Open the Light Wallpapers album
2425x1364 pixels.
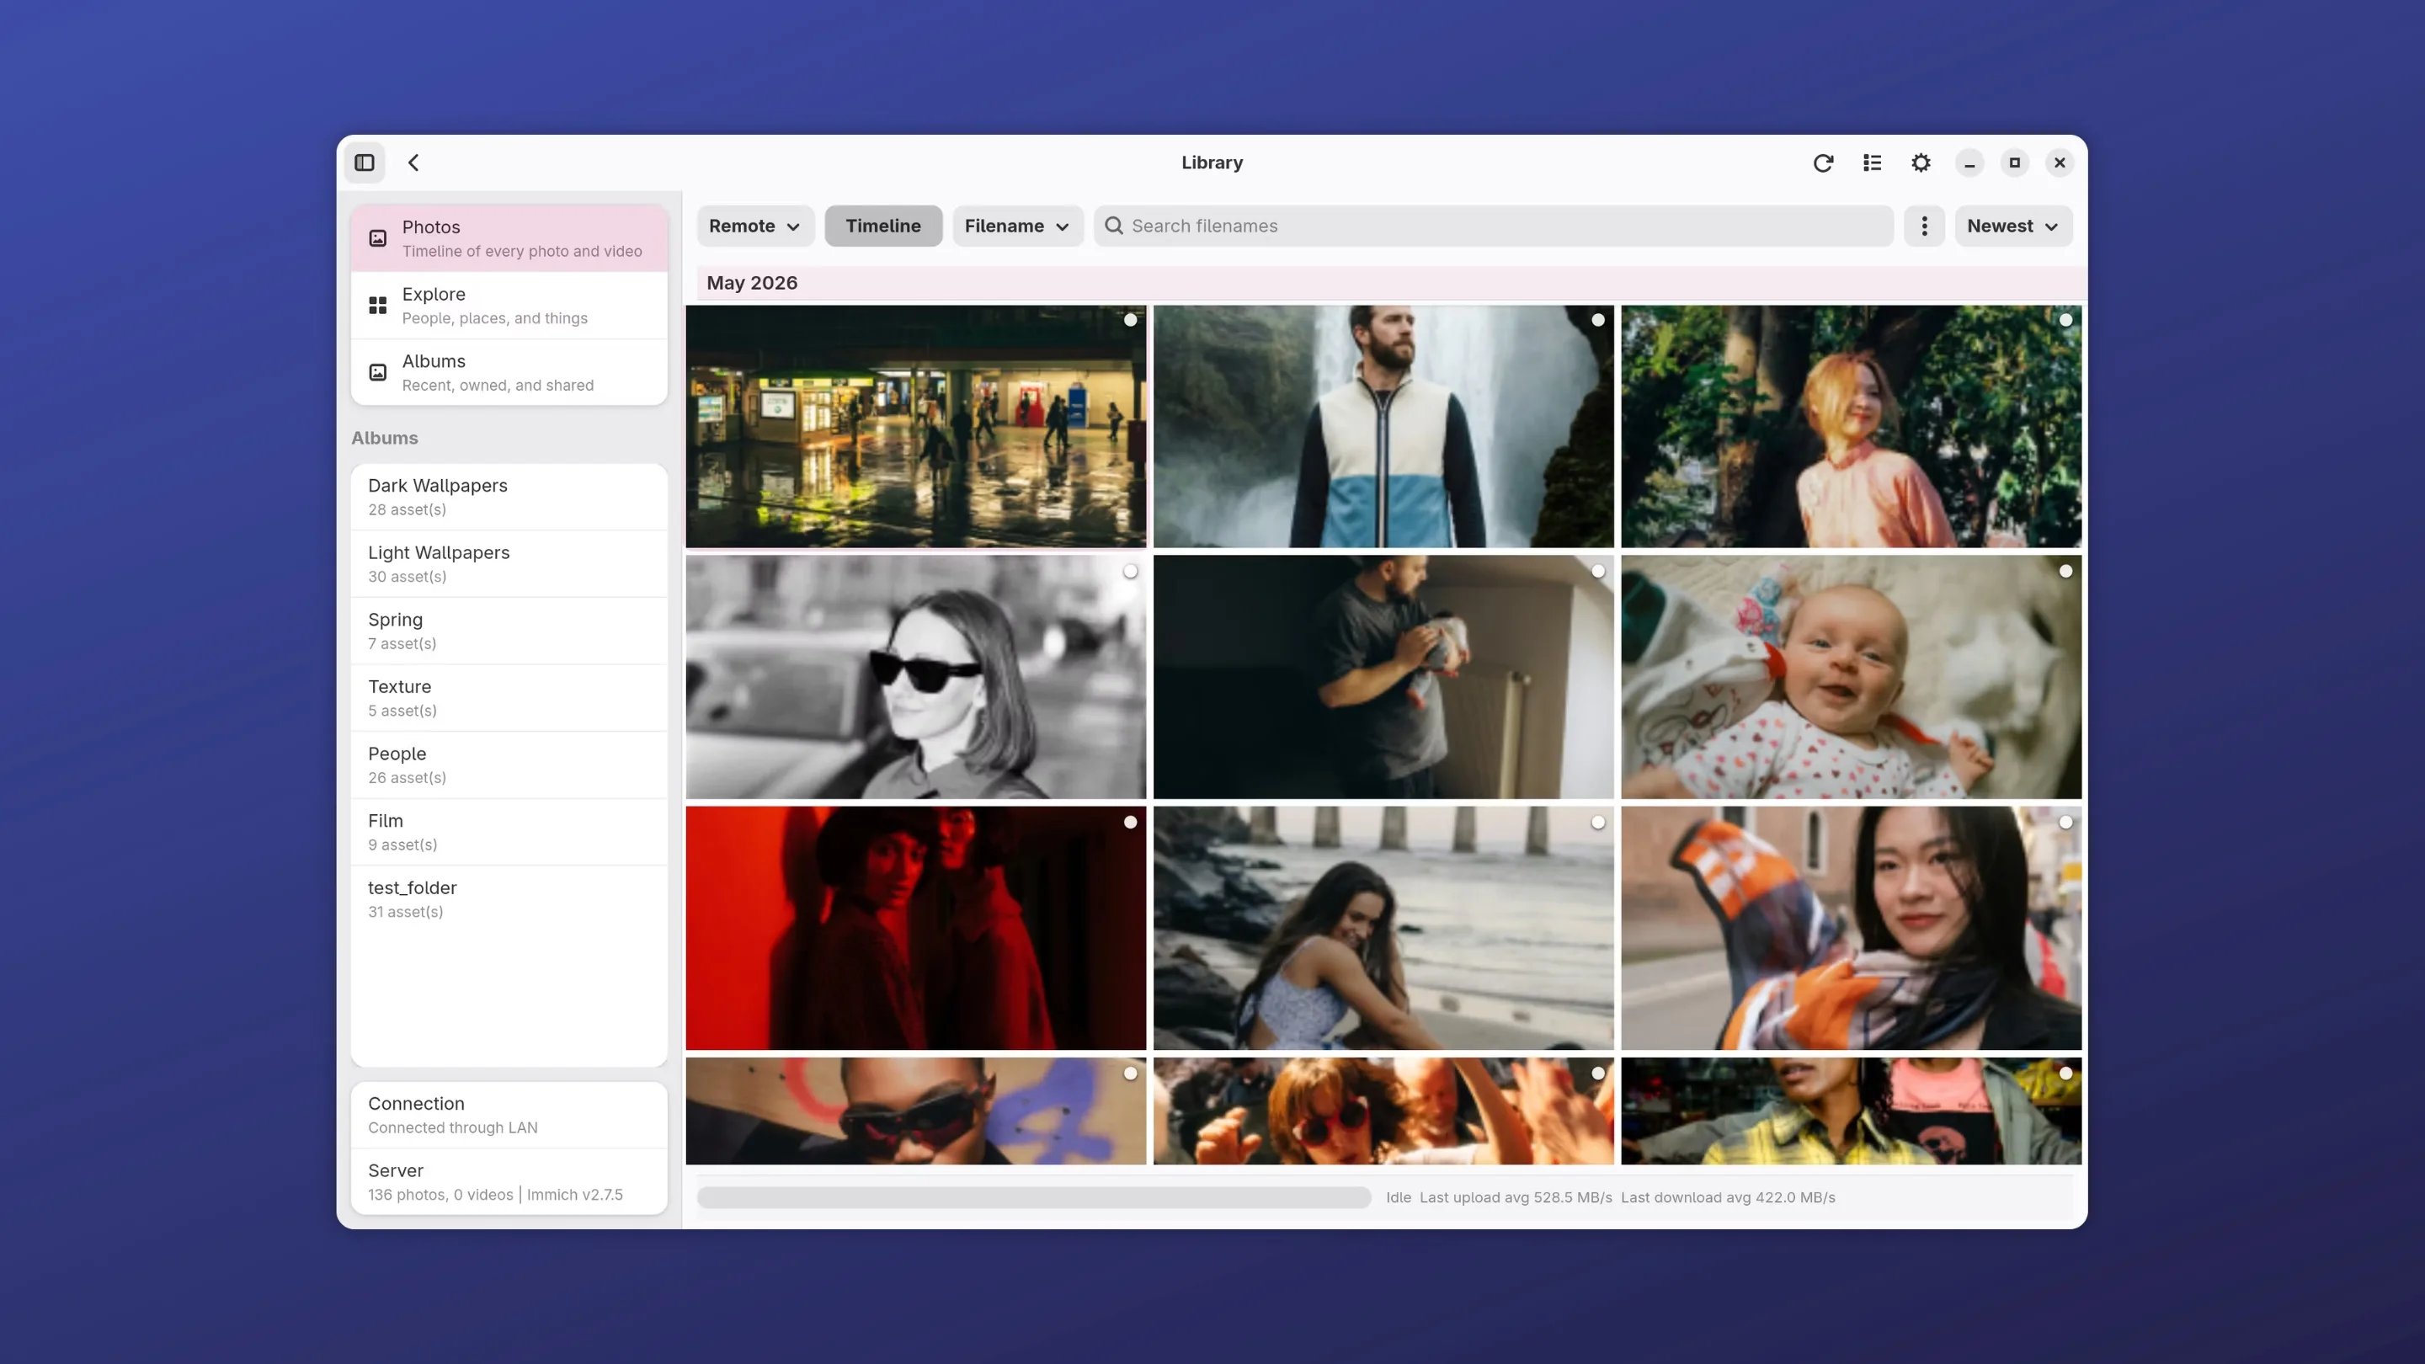[509, 564]
